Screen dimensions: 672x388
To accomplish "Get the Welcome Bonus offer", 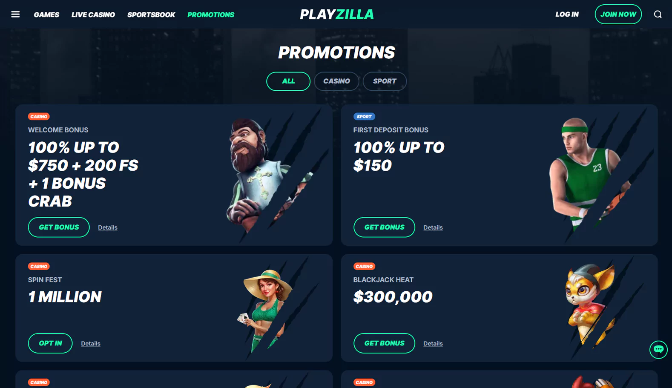I will [59, 227].
